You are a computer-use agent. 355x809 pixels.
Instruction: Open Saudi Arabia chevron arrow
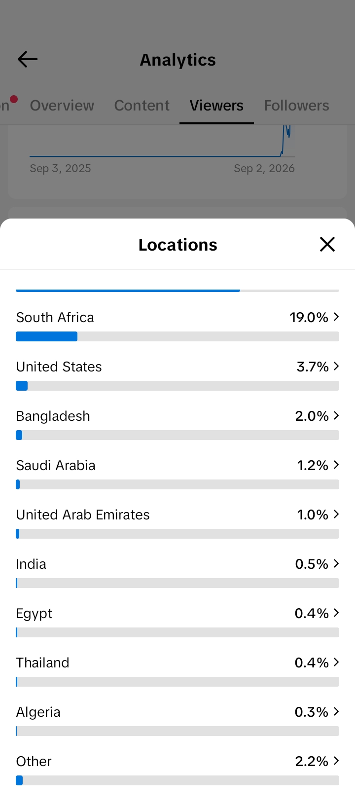(336, 465)
